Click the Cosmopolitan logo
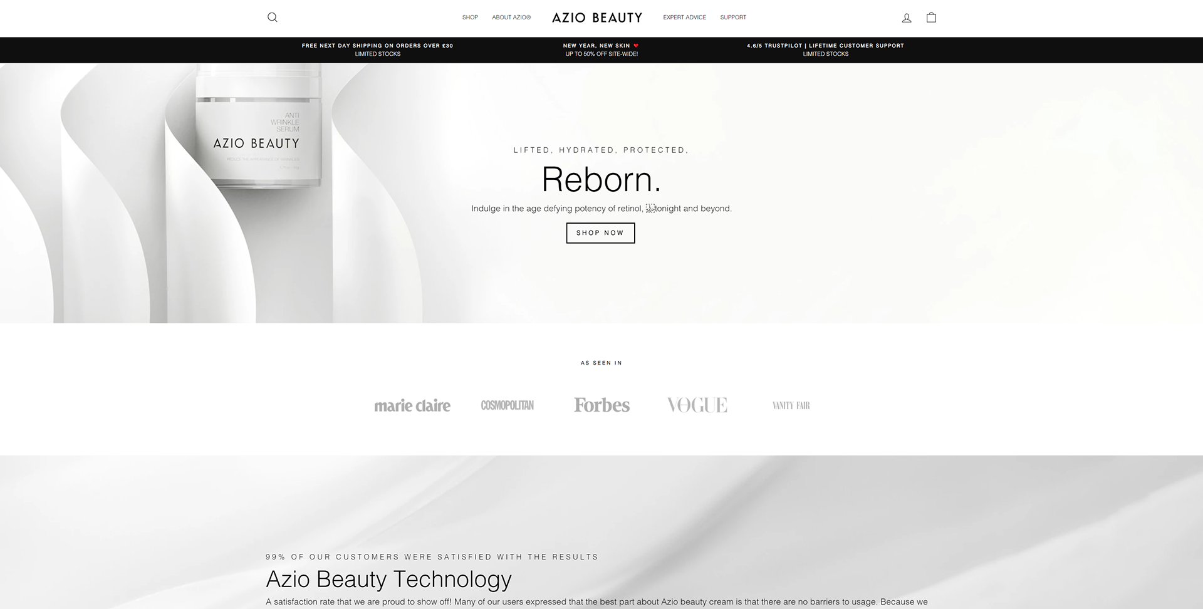Viewport: 1203px width, 609px height. pyautogui.click(x=508, y=405)
